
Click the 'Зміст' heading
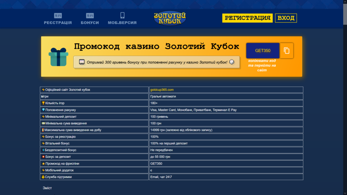47,188
